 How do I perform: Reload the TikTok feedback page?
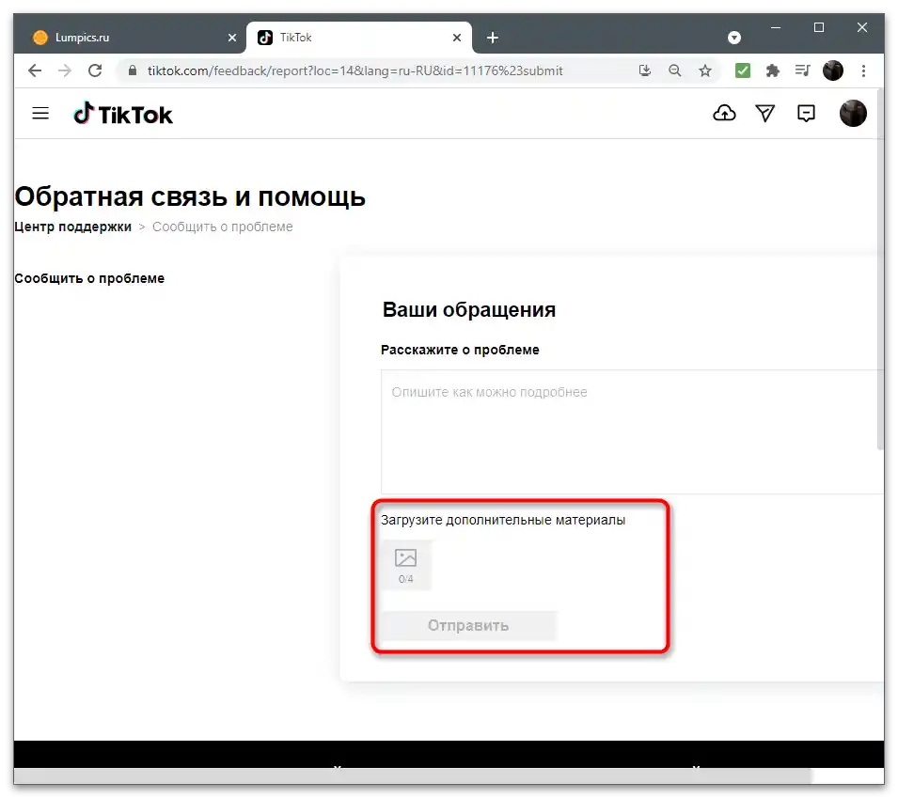coord(95,70)
